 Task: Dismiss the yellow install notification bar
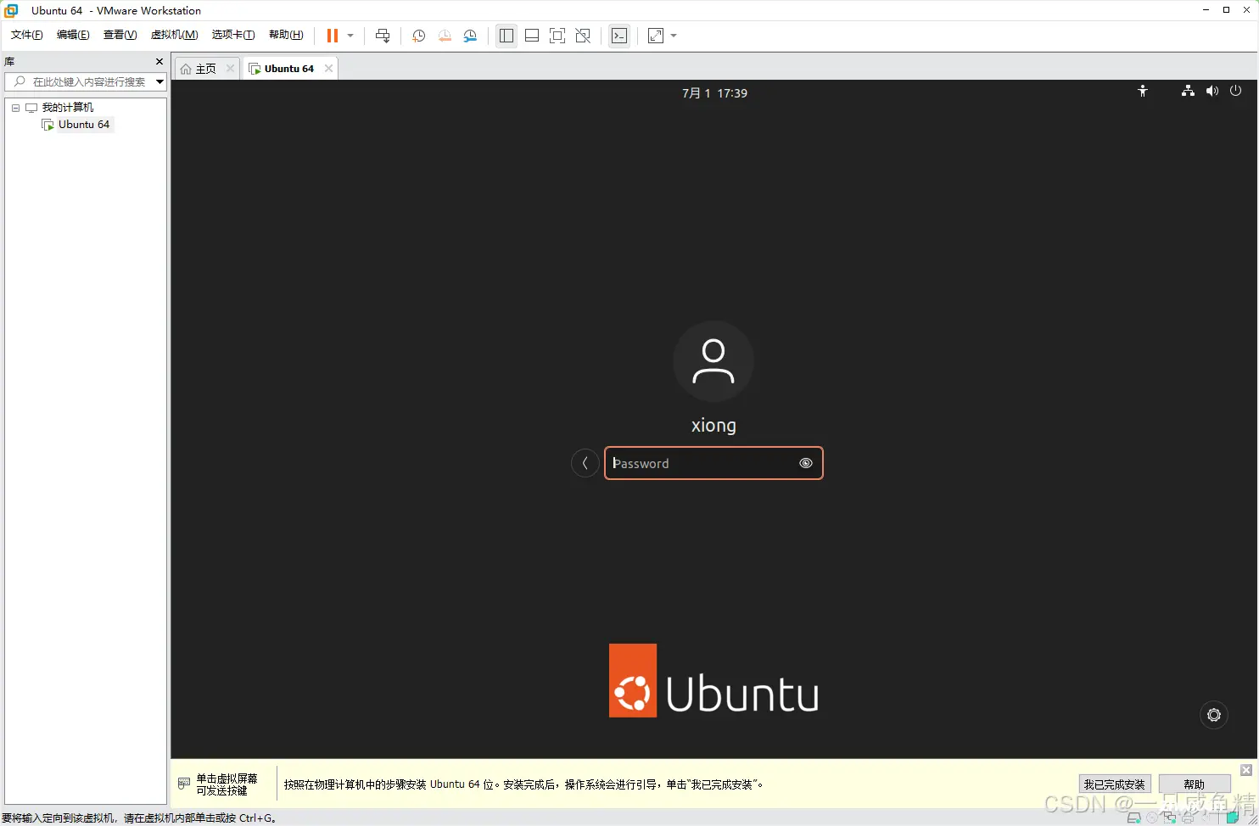1246,770
